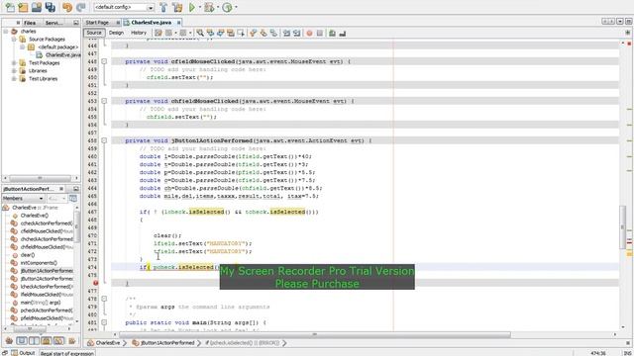This screenshot has height=356, width=634.
Task: Select jButton2ActionPerformed in Navigator list
Action: tap(43, 279)
